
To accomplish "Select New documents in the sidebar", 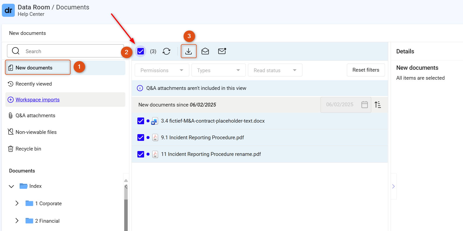I will pos(65,68).
